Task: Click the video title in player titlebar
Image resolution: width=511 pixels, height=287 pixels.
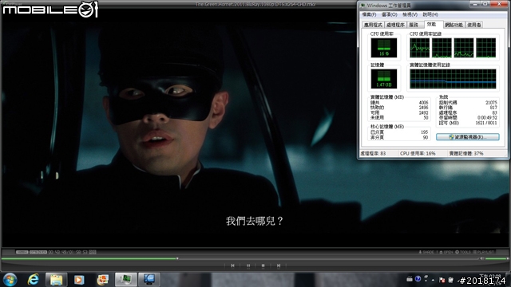Action: tap(255, 4)
